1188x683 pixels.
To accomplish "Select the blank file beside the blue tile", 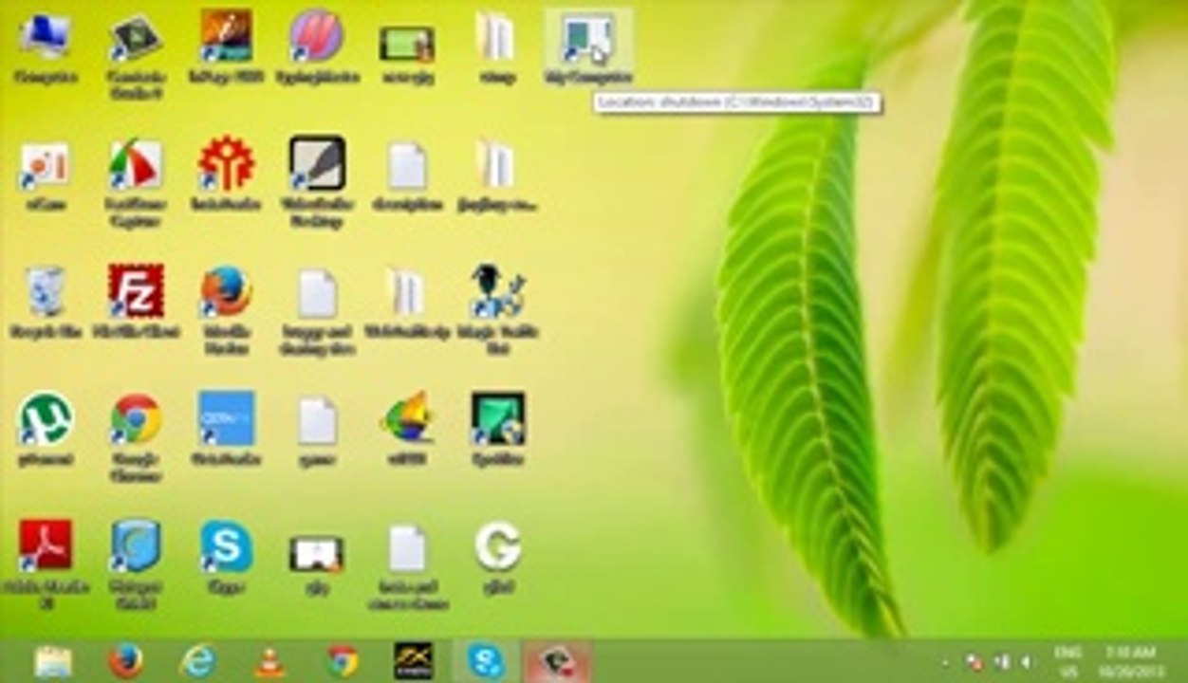I will [316, 420].
